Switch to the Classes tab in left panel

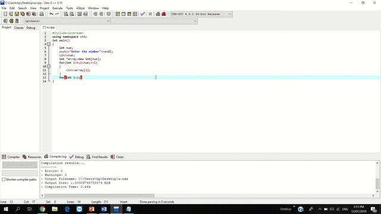[x=18, y=28]
